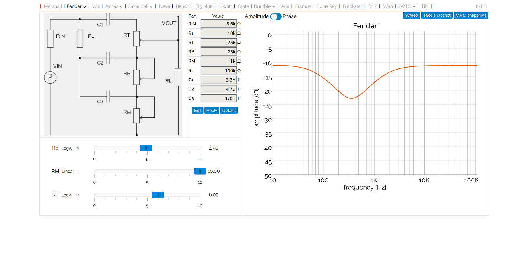Clear all snapshots
This screenshot has height=254, width=515.
click(x=471, y=16)
